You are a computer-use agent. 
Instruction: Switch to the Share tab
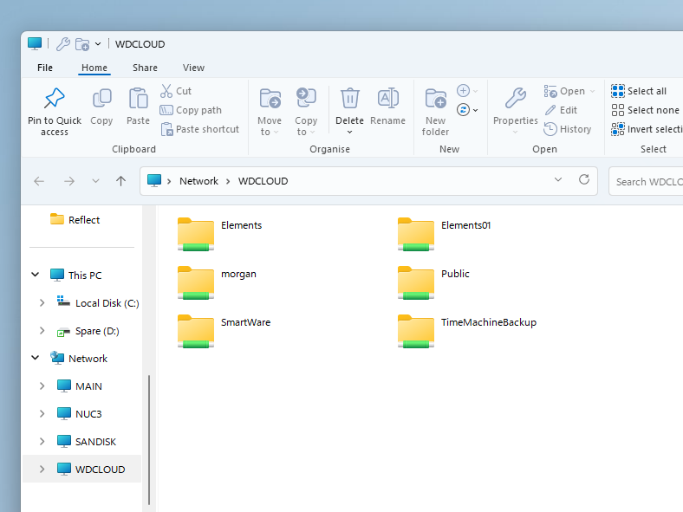pyautogui.click(x=145, y=68)
